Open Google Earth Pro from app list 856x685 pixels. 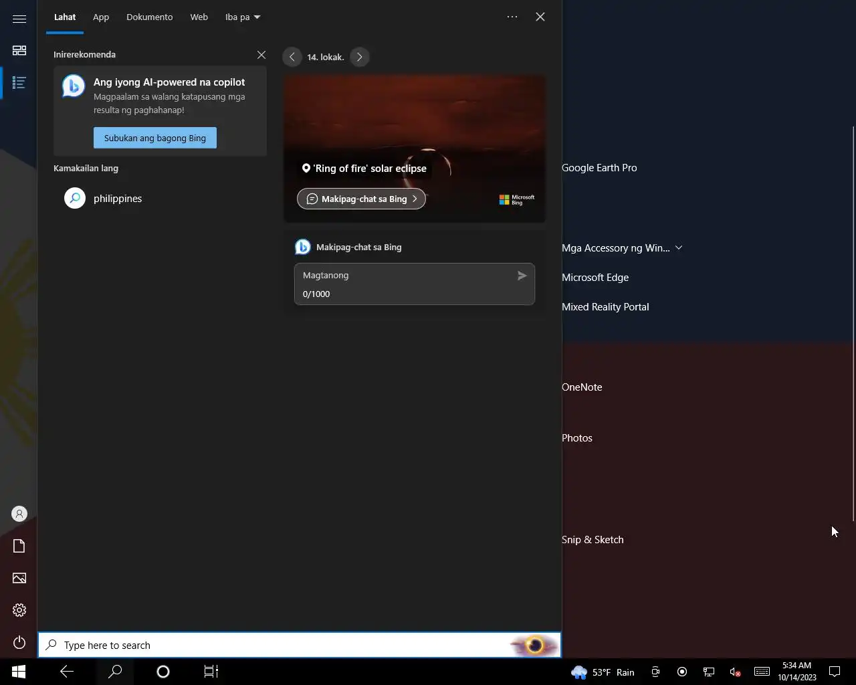click(x=599, y=168)
